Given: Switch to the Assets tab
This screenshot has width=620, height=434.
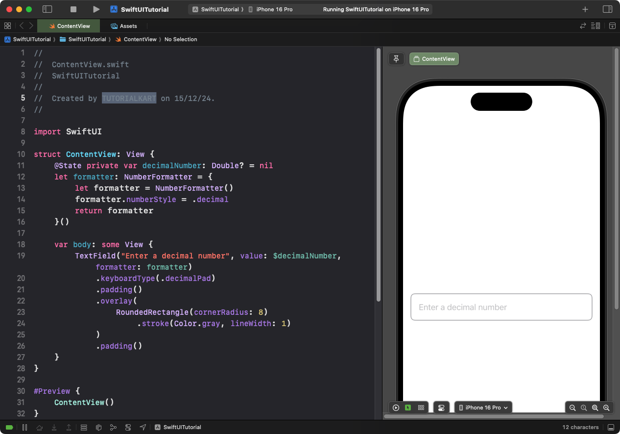Looking at the screenshot, I should tap(124, 26).
